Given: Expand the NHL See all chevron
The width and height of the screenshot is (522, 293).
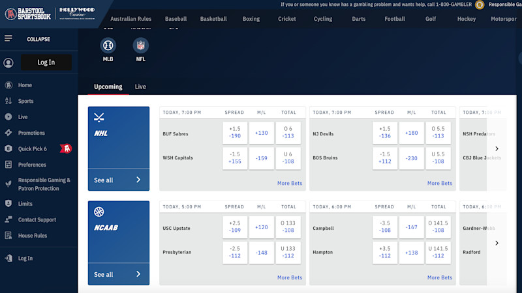Looking at the screenshot, I should (138, 180).
